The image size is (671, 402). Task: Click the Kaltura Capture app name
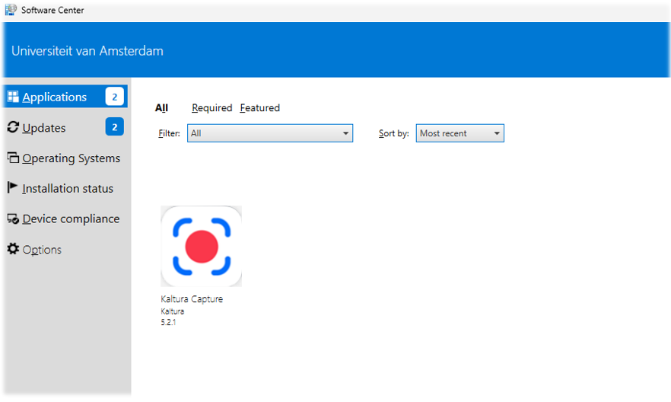pyautogui.click(x=192, y=298)
